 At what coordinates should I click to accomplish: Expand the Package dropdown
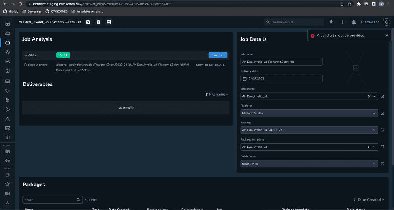pos(374,130)
